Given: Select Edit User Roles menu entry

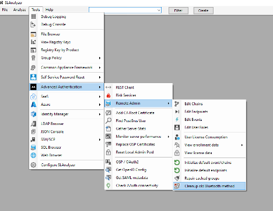Looking at the screenshot, I should tap(209, 127).
